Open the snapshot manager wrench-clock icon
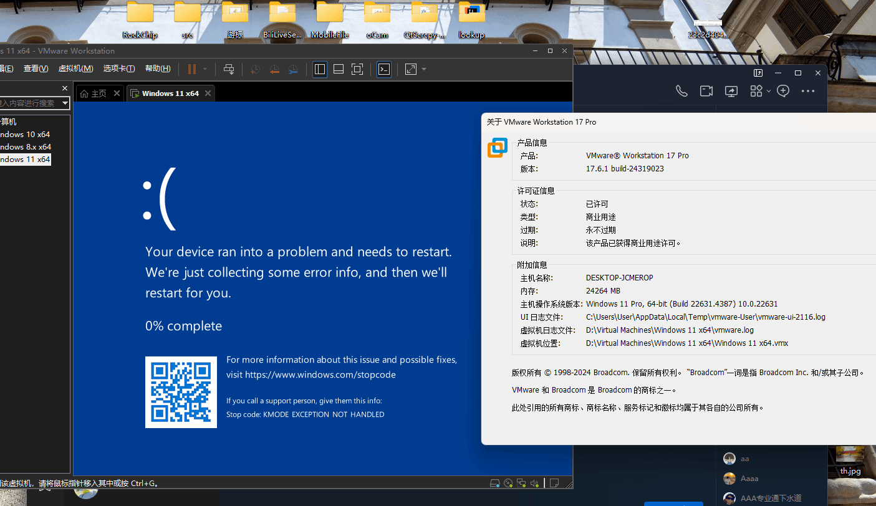The width and height of the screenshot is (876, 506). click(292, 69)
